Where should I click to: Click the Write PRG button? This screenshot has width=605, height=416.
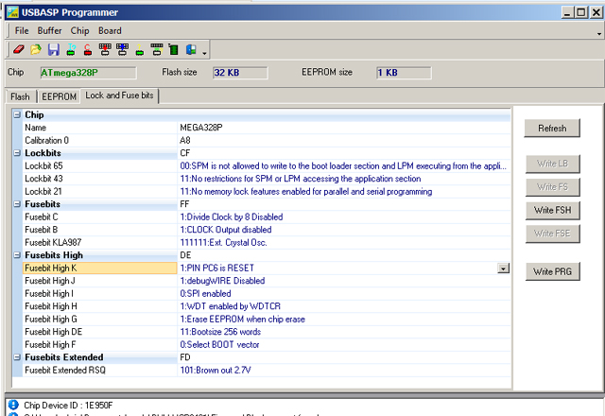pos(552,271)
